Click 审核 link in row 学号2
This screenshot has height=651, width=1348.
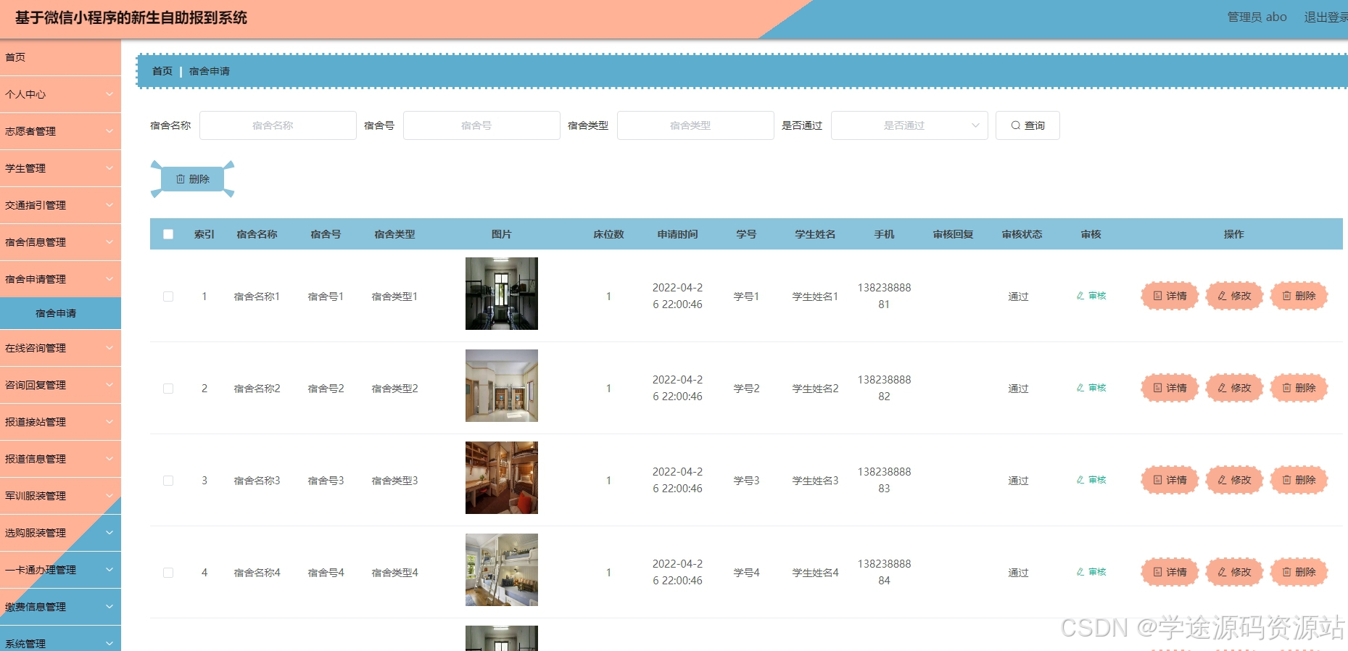click(1091, 388)
